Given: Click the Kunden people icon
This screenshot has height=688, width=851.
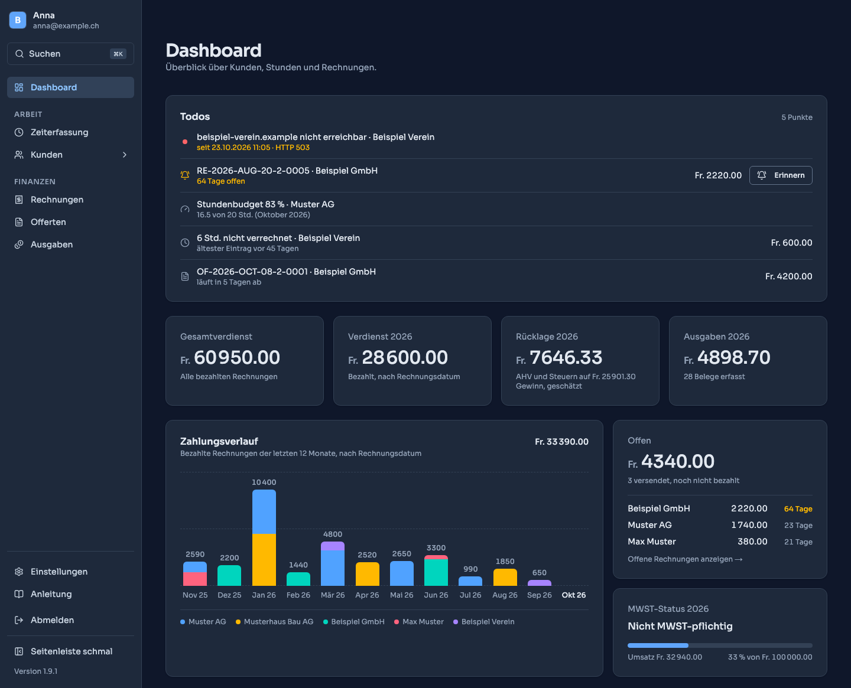Looking at the screenshot, I should tap(19, 155).
